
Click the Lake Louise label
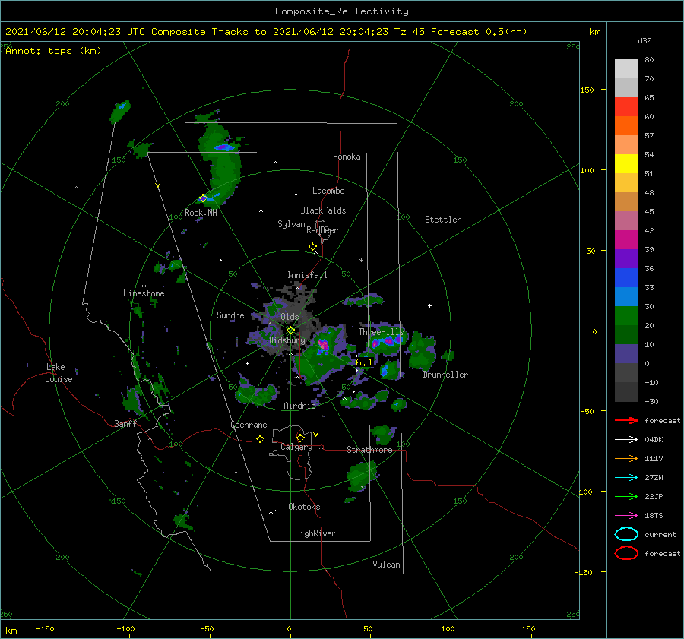point(59,373)
